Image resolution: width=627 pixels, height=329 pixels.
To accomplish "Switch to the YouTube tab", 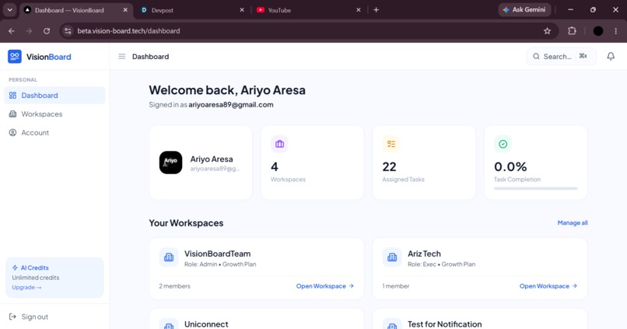I will pos(308,10).
